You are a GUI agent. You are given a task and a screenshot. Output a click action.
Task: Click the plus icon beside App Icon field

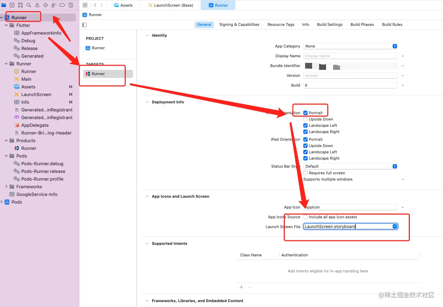(x=403, y=207)
